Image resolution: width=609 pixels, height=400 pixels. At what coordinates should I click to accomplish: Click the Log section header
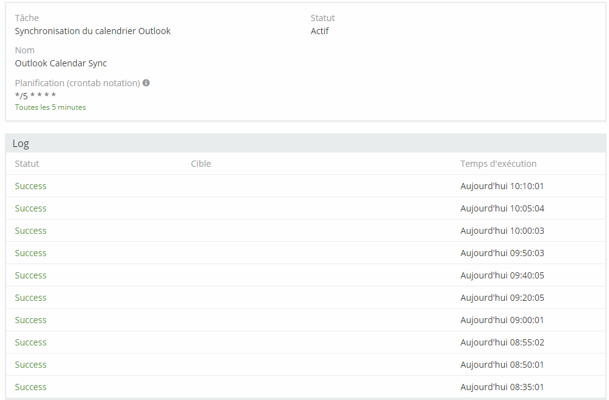click(21, 143)
